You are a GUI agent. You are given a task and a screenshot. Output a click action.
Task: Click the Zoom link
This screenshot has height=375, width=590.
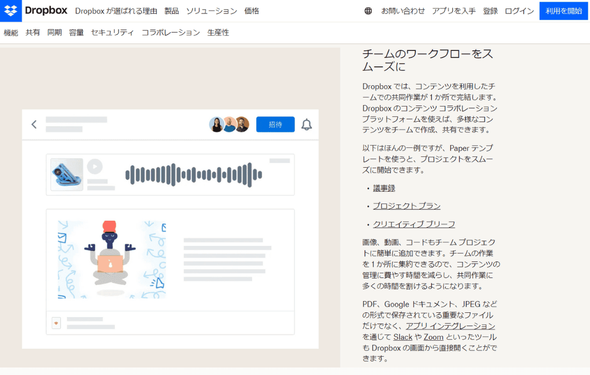click(433, 337)
